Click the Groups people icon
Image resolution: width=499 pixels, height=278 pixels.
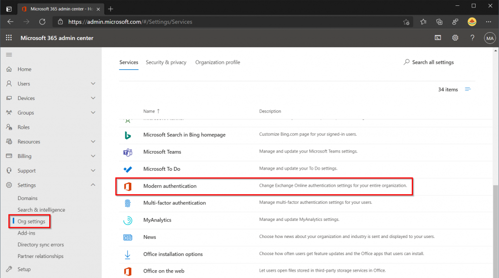[9, 112]
